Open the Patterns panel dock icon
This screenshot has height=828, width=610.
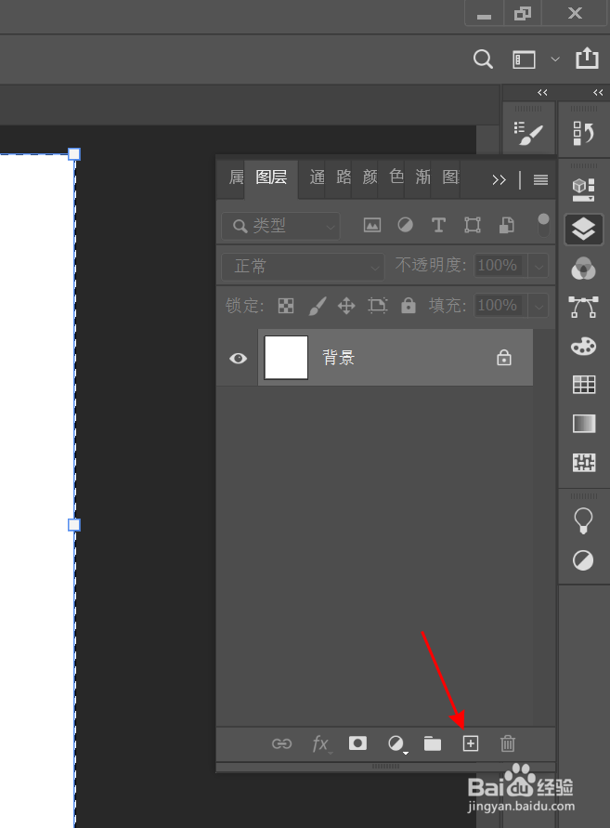tap(584, 463)
